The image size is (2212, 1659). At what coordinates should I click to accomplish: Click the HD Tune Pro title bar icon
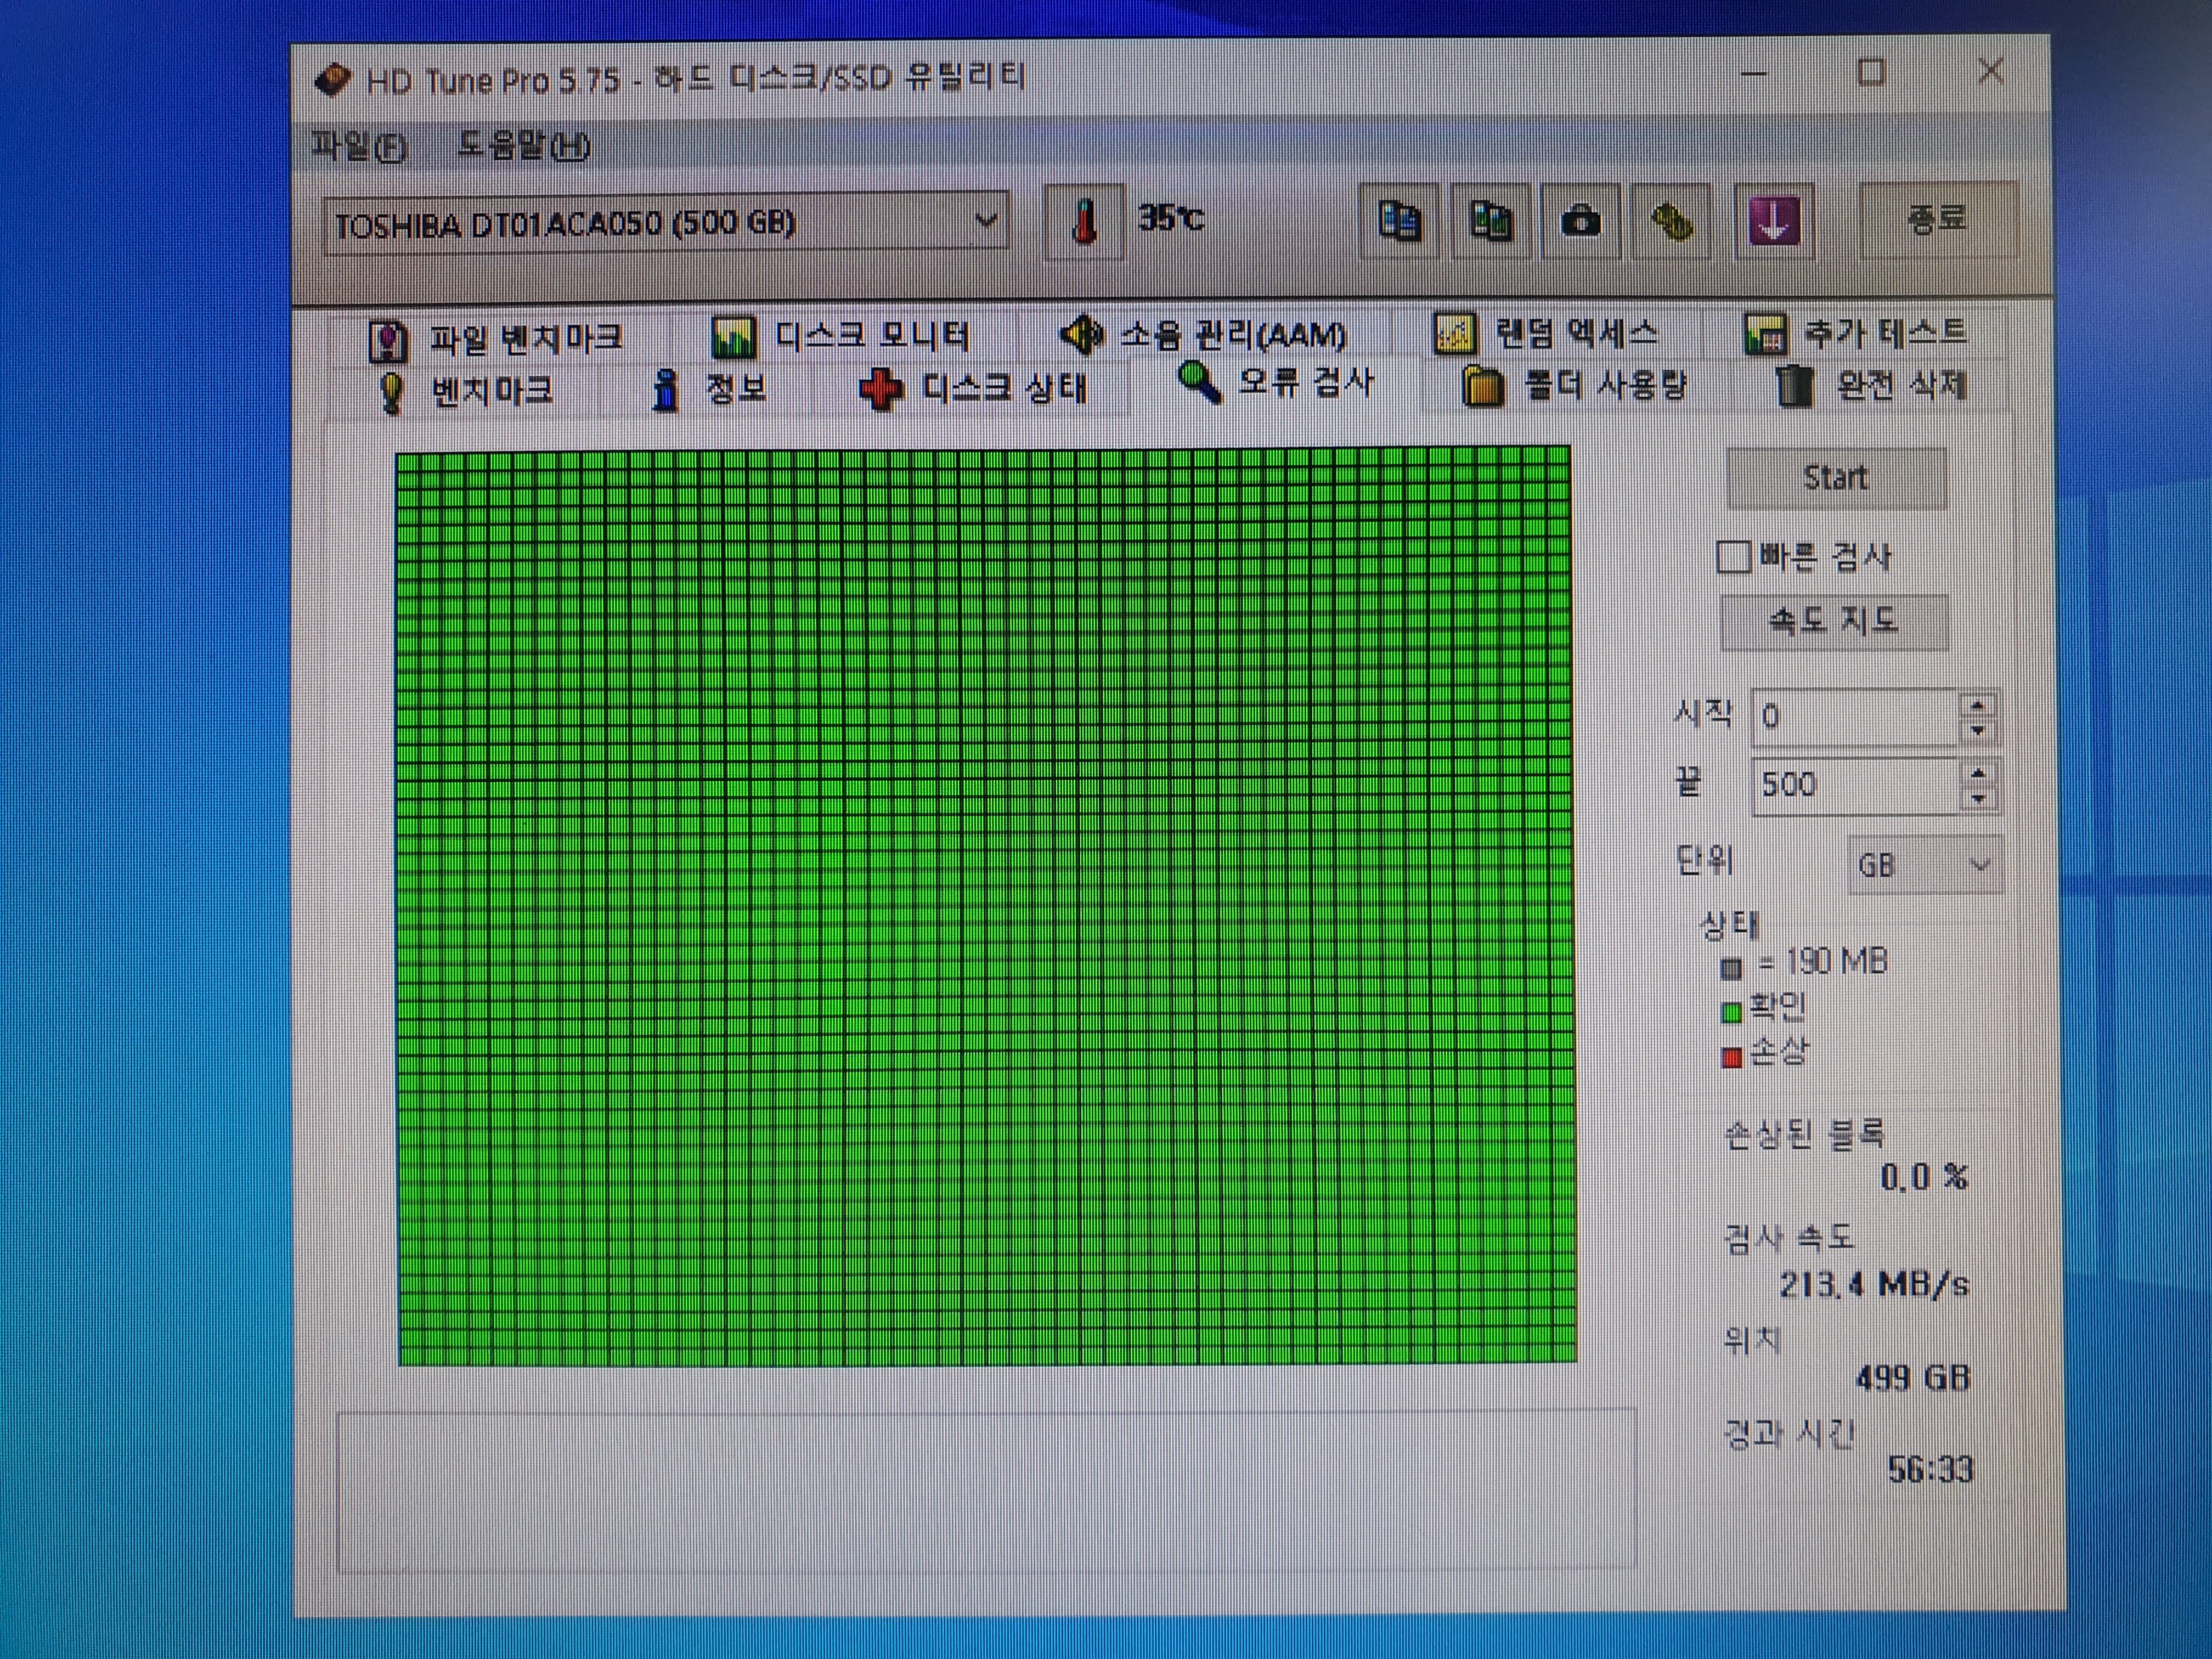pyautogui.click(x=333, y=80)
